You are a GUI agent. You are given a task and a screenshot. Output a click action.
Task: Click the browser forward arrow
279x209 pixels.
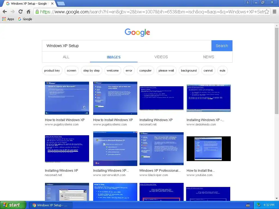13,12
